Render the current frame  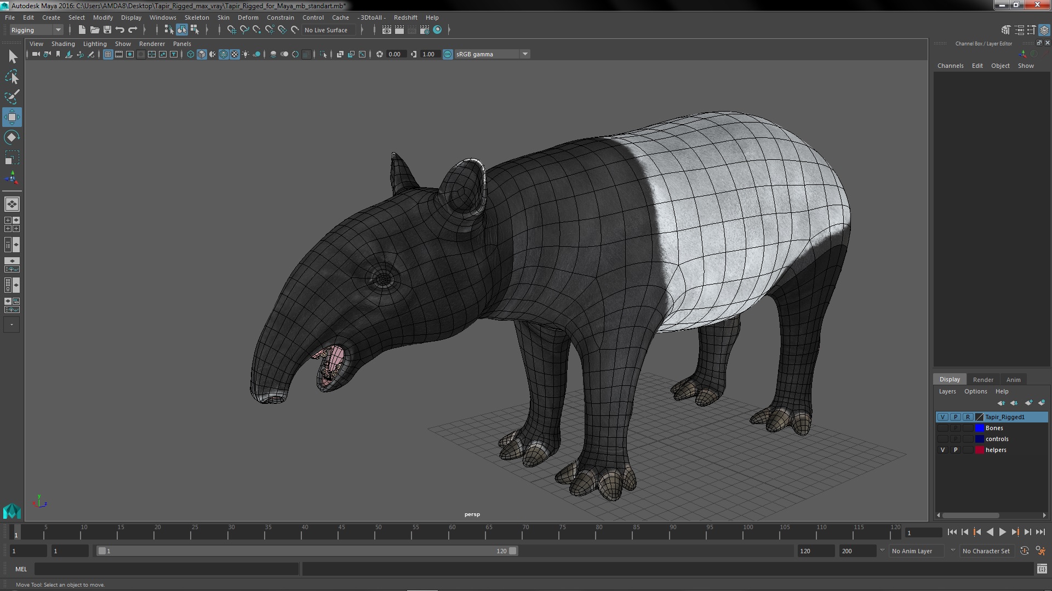coord(399,30)
